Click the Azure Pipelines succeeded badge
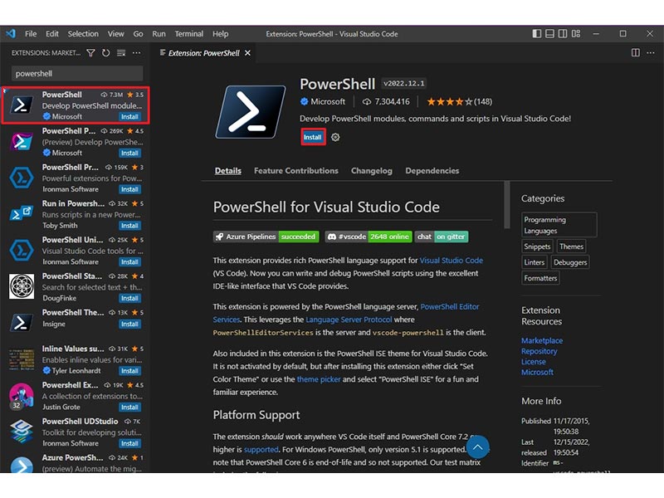Viewport: 664px width, 498px height. 266,237
